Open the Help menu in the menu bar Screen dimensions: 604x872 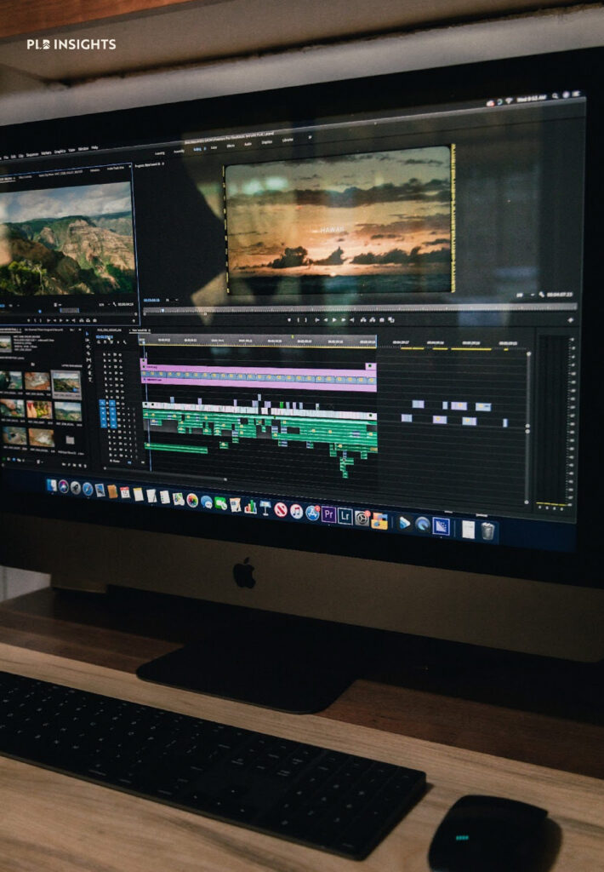click(94, 148)
